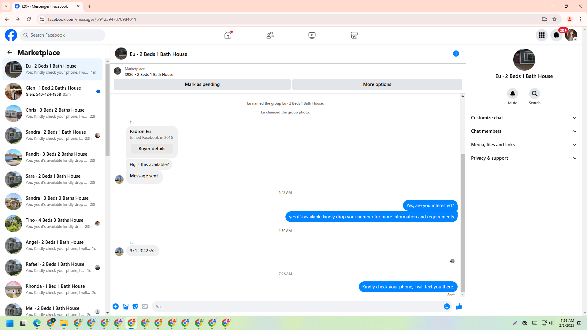Open the emoji picker
The image size is (587, 330).
pyautogui.click(x=447, y=306)
